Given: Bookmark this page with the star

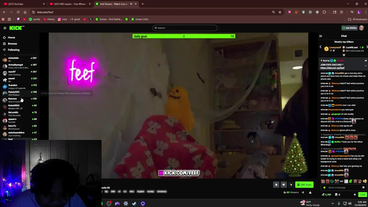Looking at the screenshot, I should click(280, 12).
